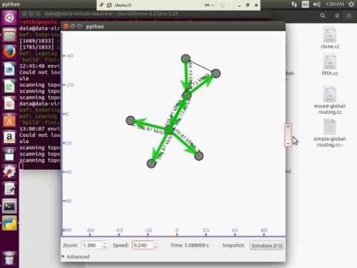Open the sound volume indicator
Screen dimensions: 357x268
[x=316, y=4]
